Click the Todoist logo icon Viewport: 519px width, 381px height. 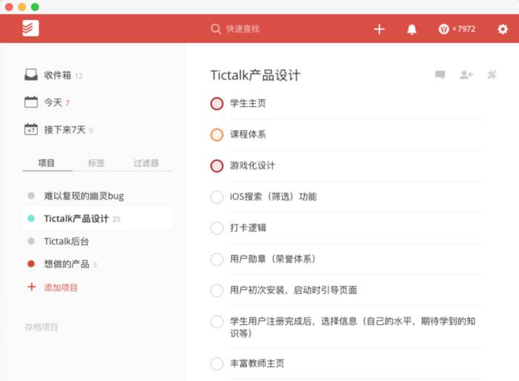click(30, 29)
